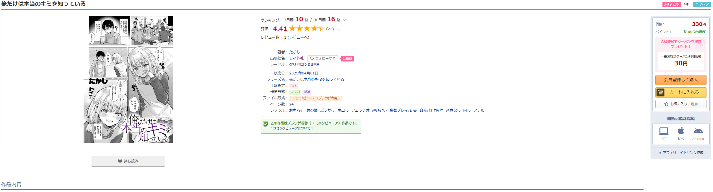This screenshot has height=192, width=713.
Task: Go to reviews via (レビューへ) link
Action: 298,37
